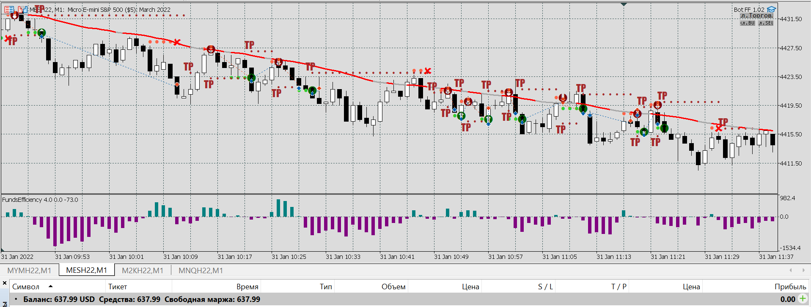Screen dimensions: 811x307
Task: Close the trade toolbox panel
Action: coord(5,283)
